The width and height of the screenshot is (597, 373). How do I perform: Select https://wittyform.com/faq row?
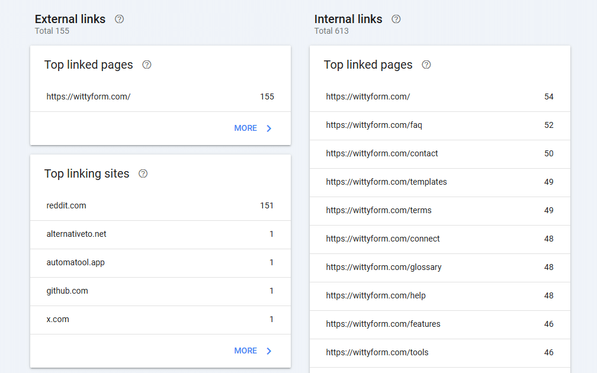[439, 126]
